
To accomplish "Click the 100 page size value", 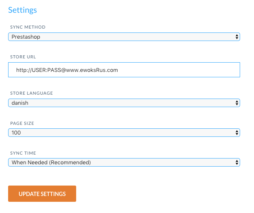I will click(16, 133).
